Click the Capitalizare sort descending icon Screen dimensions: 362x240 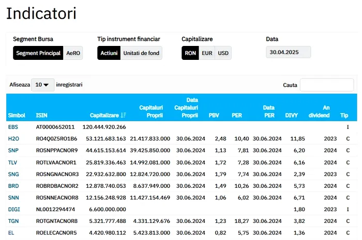tap(123, 115)
